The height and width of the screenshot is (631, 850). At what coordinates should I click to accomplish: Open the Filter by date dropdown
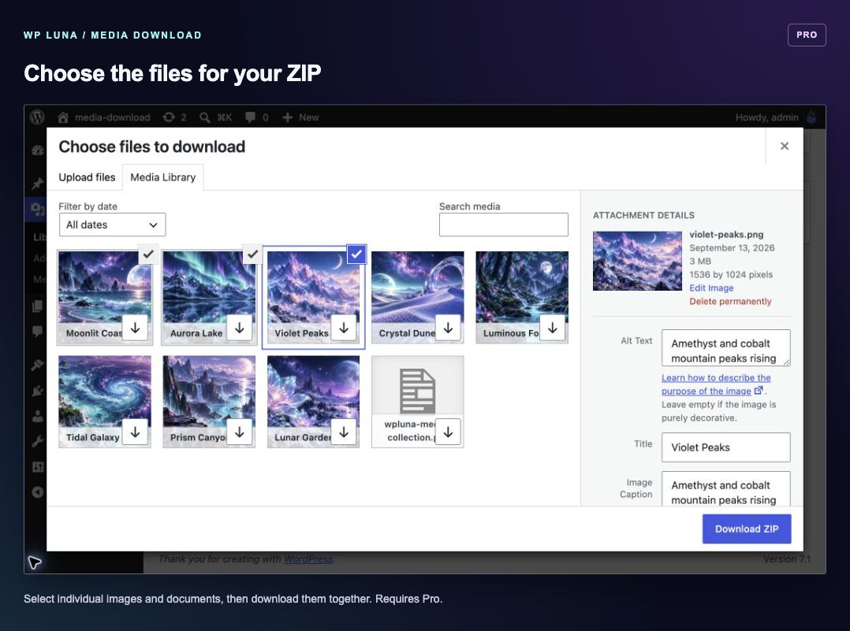click(x=112, y=225)
